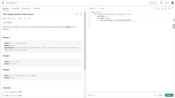
Task: Open the collapsed side panel handle
Action: 174,26
